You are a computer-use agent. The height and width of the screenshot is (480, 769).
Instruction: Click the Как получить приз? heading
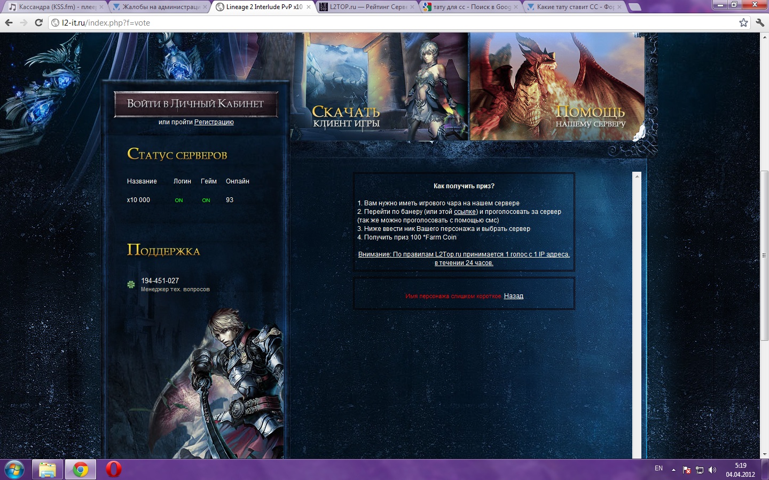click(464, 186)
